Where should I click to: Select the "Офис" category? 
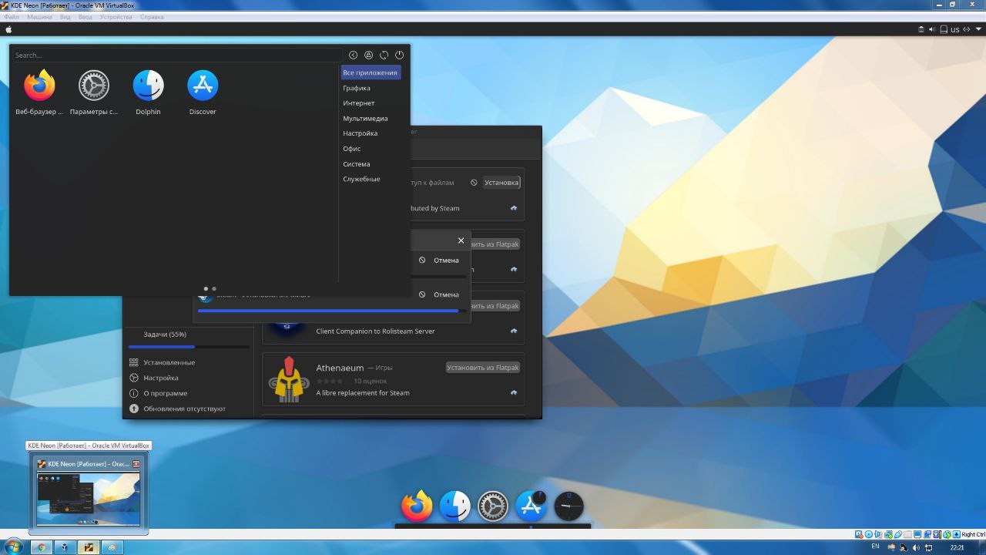pos(352,149)
